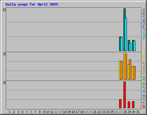
Task: Click day label '22' on the x-axis
Action: [x=99, y=112]
